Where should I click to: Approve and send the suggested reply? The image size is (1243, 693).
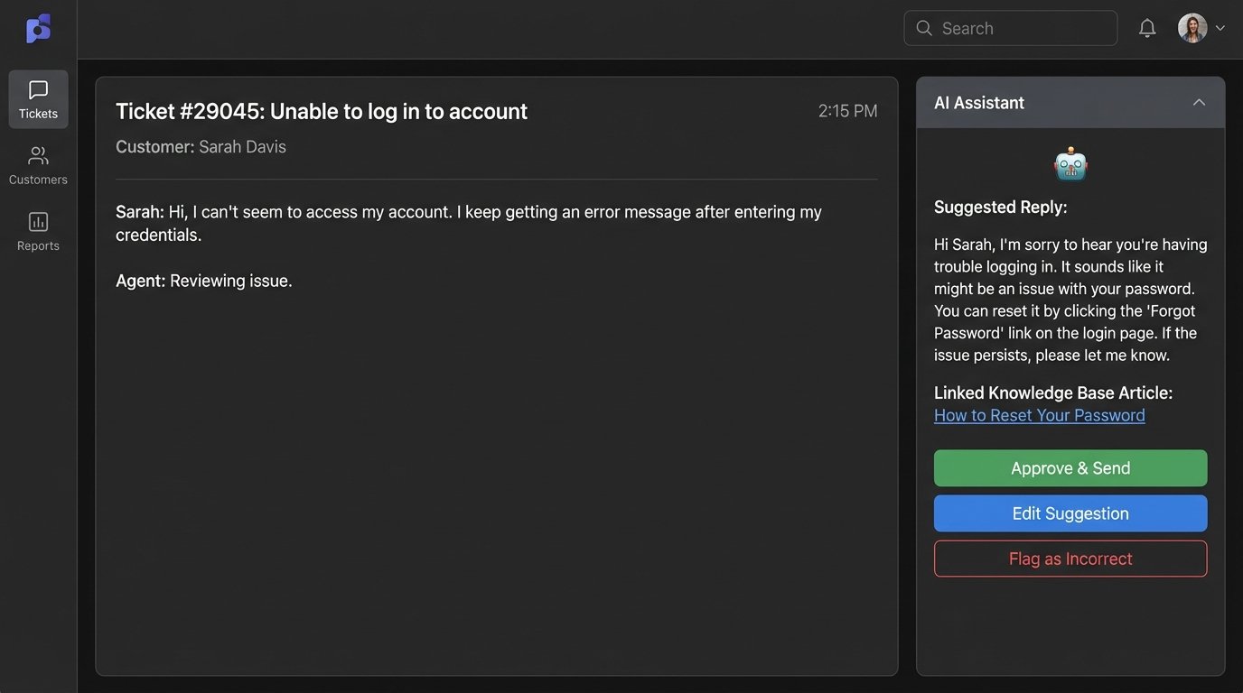point(1070,468)
